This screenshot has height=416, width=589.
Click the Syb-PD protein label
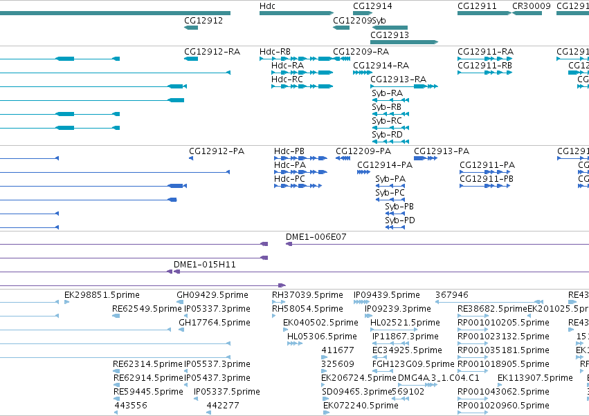point(400,220)
